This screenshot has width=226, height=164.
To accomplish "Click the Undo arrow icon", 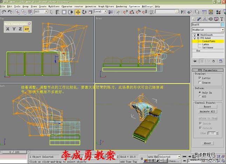I will (x=3, y=12).
